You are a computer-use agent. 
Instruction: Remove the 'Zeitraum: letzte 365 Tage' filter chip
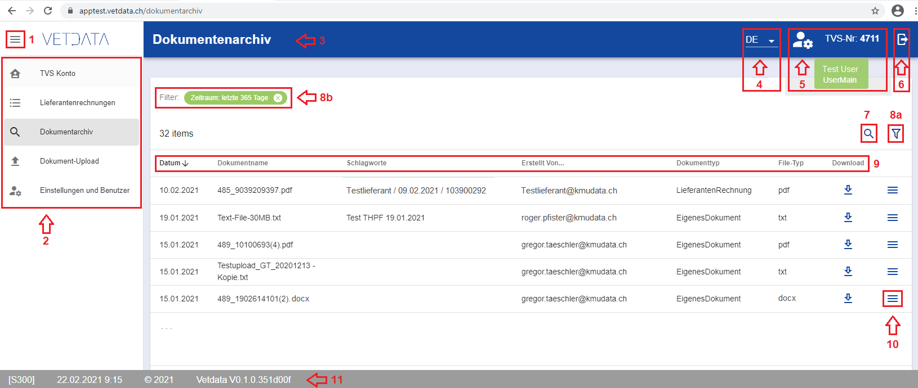point(278,98)
